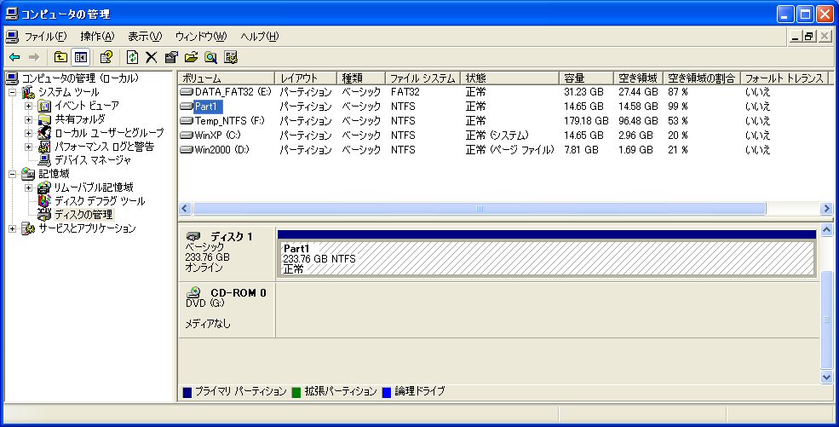839x427 pixels.
Task: Open the ヘルプ(H) menu
Action: click(x=260, y=37)
